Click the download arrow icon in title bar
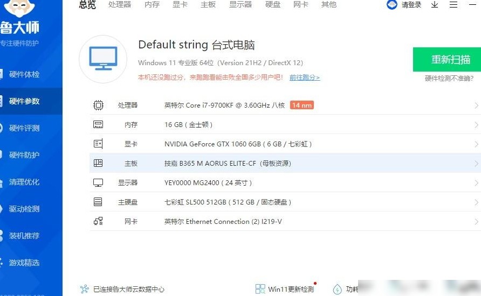This screenshot has height=296, width=481. click(x=435, y=5)
